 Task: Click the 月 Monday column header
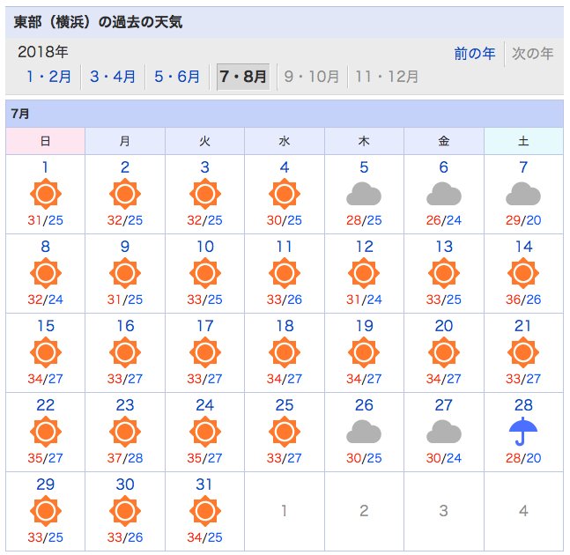coord(125,141)
